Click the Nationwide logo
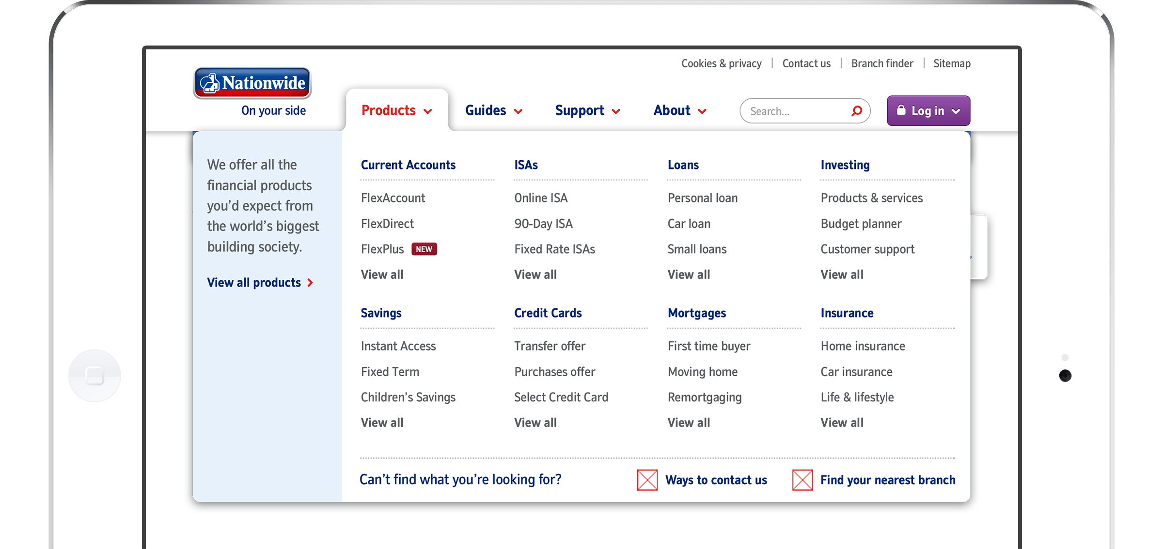Viewport: 1163px width, 549px height. [252, 83]
